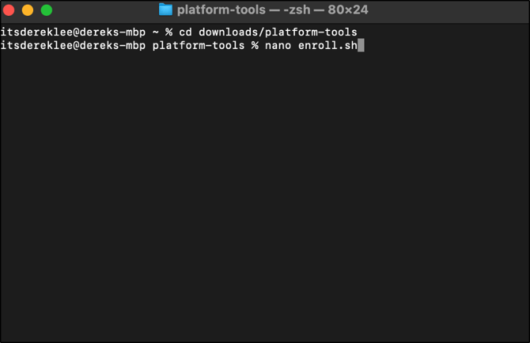
Task: Click the blue folder proxy icon in title bar
Action: 165,10
